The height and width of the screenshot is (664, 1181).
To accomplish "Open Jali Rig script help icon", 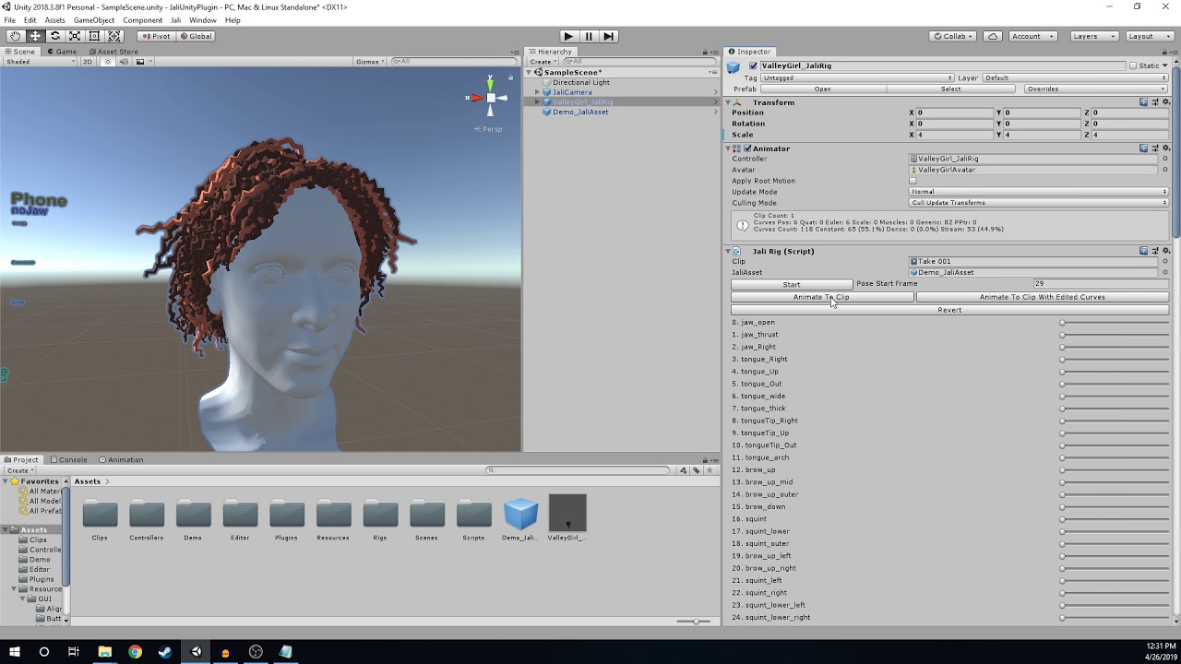I will (1144, 251).
